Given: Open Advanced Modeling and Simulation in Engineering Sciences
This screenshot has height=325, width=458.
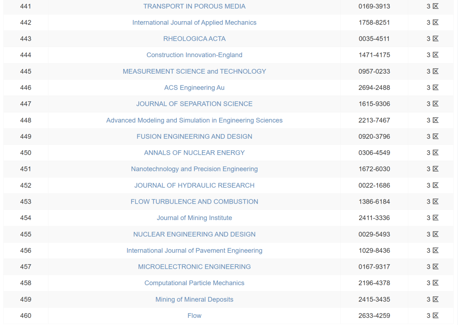Looking at the screenshot, I should tap(194, 120).
